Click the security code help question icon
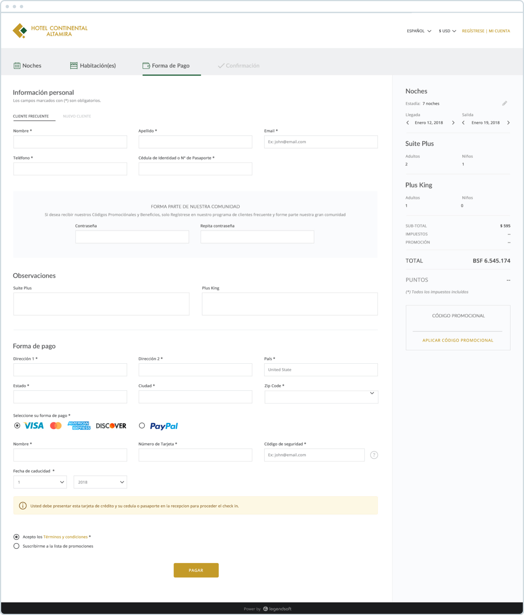Viewport: 524px width, 615px height. click(374, 455)
